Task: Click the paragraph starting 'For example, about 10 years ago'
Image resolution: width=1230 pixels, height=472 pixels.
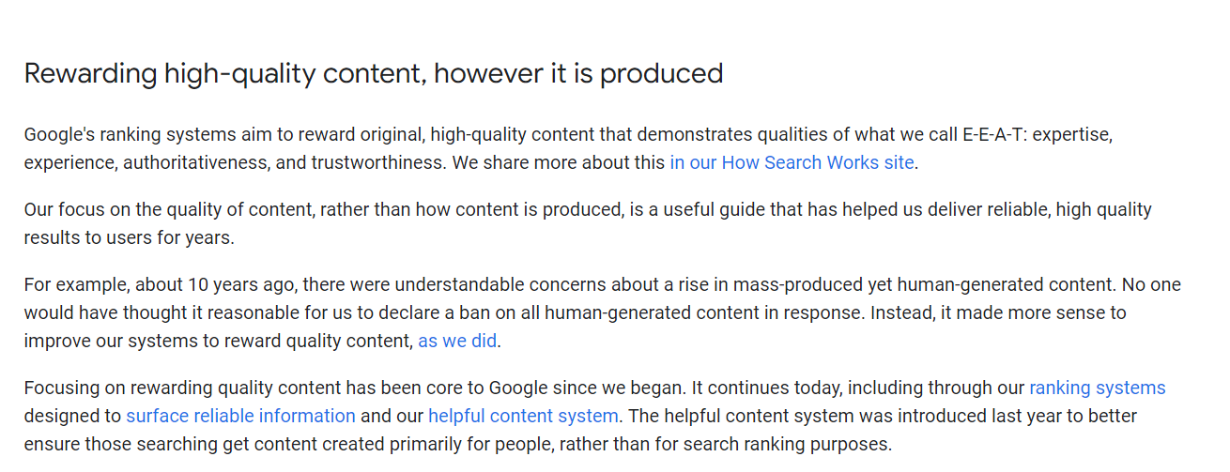Action: pyautogui.click(x=602, y=312)
